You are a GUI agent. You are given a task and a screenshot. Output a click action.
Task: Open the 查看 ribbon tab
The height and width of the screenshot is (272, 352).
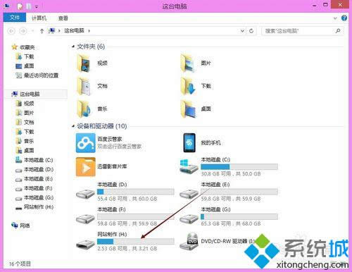(x=63, y=18)
